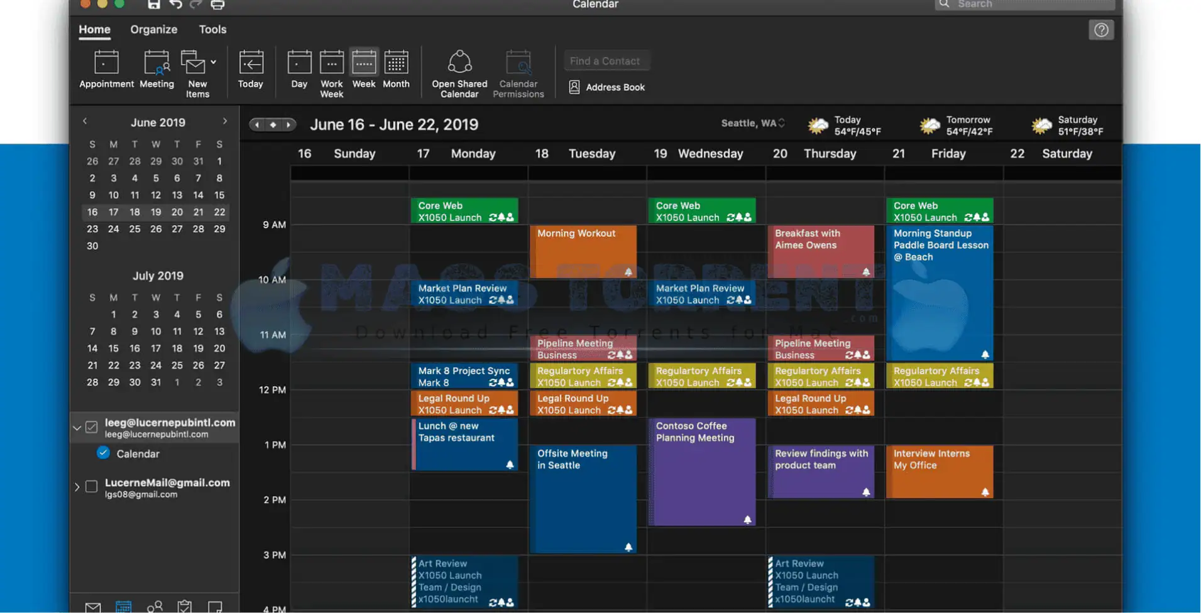Select June 19 in the mini calendar
1201x613 pixels.
[x=156, y=212]
